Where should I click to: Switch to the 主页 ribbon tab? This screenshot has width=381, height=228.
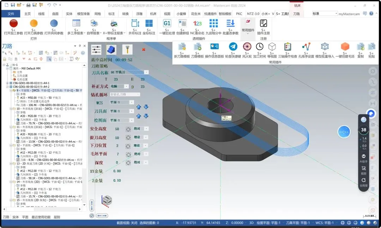tap(28, 14)
